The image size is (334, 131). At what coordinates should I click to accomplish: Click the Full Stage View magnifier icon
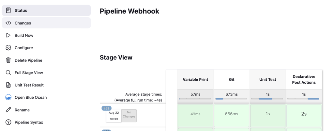(x=8, y=73)
